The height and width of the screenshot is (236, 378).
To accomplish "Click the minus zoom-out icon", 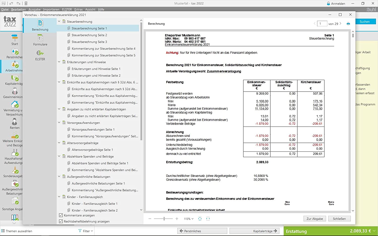I will [x=150, y=219].
